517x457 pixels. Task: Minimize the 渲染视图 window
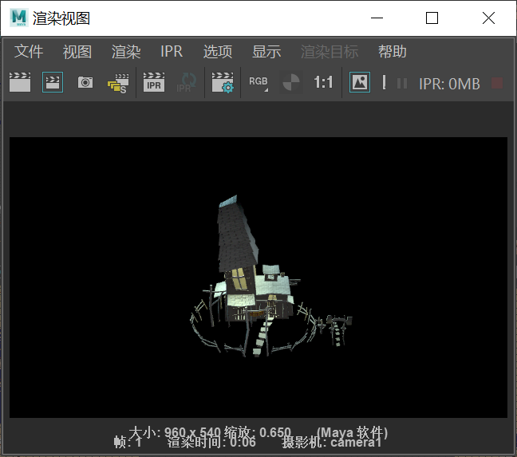377,18
